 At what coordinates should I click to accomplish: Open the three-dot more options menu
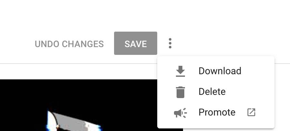click(x=170, y=43)
